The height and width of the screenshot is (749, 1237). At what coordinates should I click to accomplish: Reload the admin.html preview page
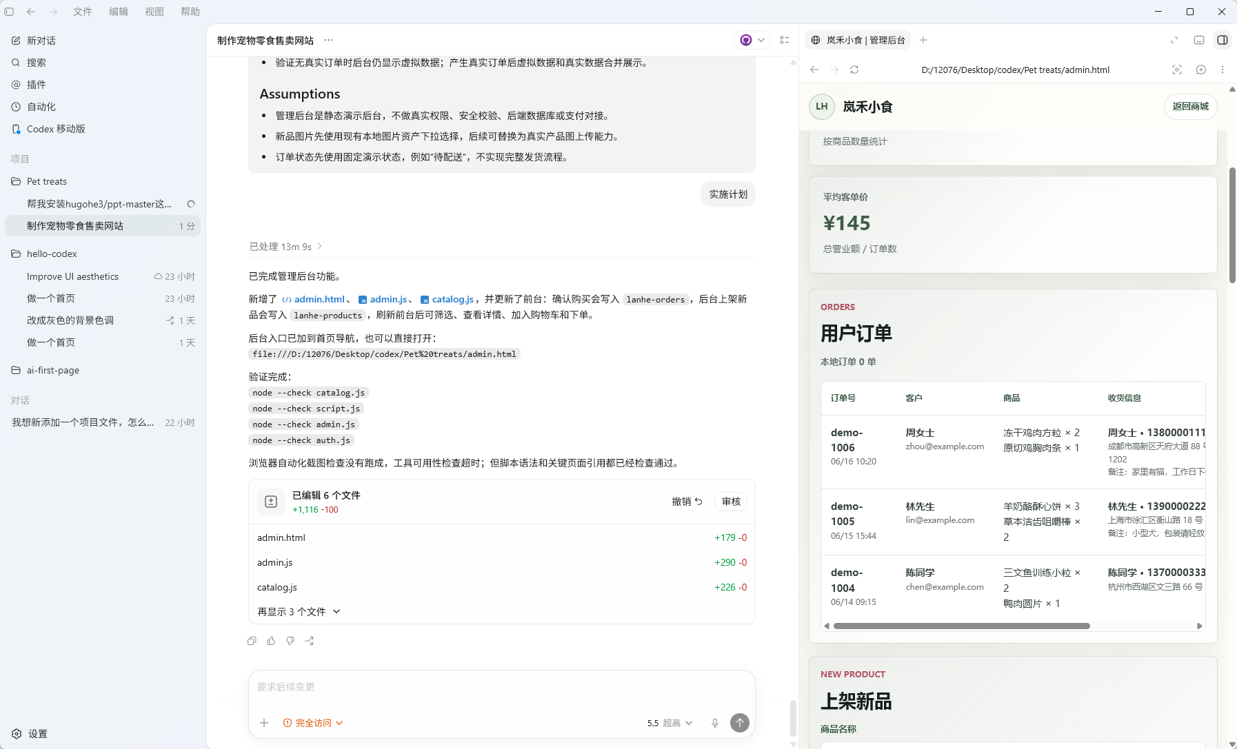pos(854,70)
